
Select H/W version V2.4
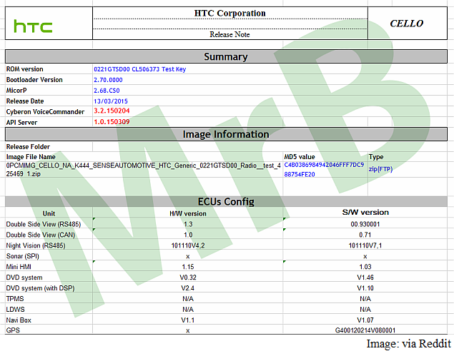[x=188, y=288]
